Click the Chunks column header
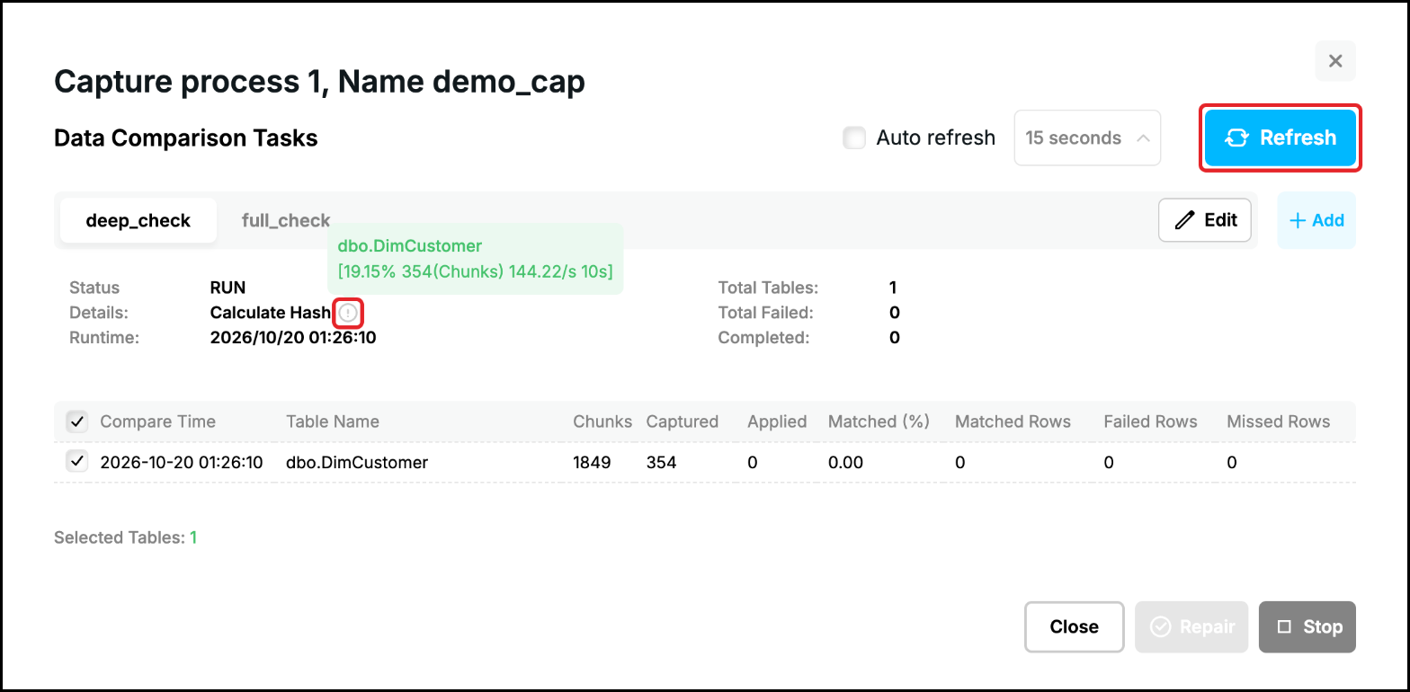This screenshot has width=1410, height=692. [x=602, y=421]
